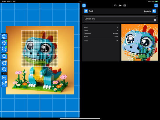160x120 pixels.
Task: Select the magnifier tool below the move tool
Action: coord(4,49)
